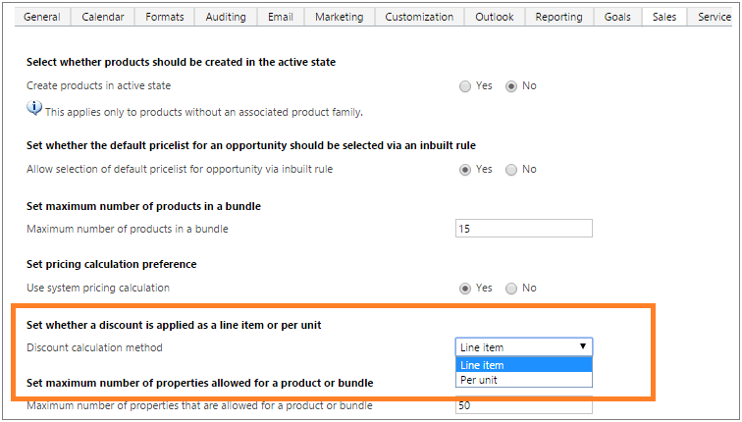Select Line item option in dropdown list
This screenshot has height=422, width=742.
(524, 365)
